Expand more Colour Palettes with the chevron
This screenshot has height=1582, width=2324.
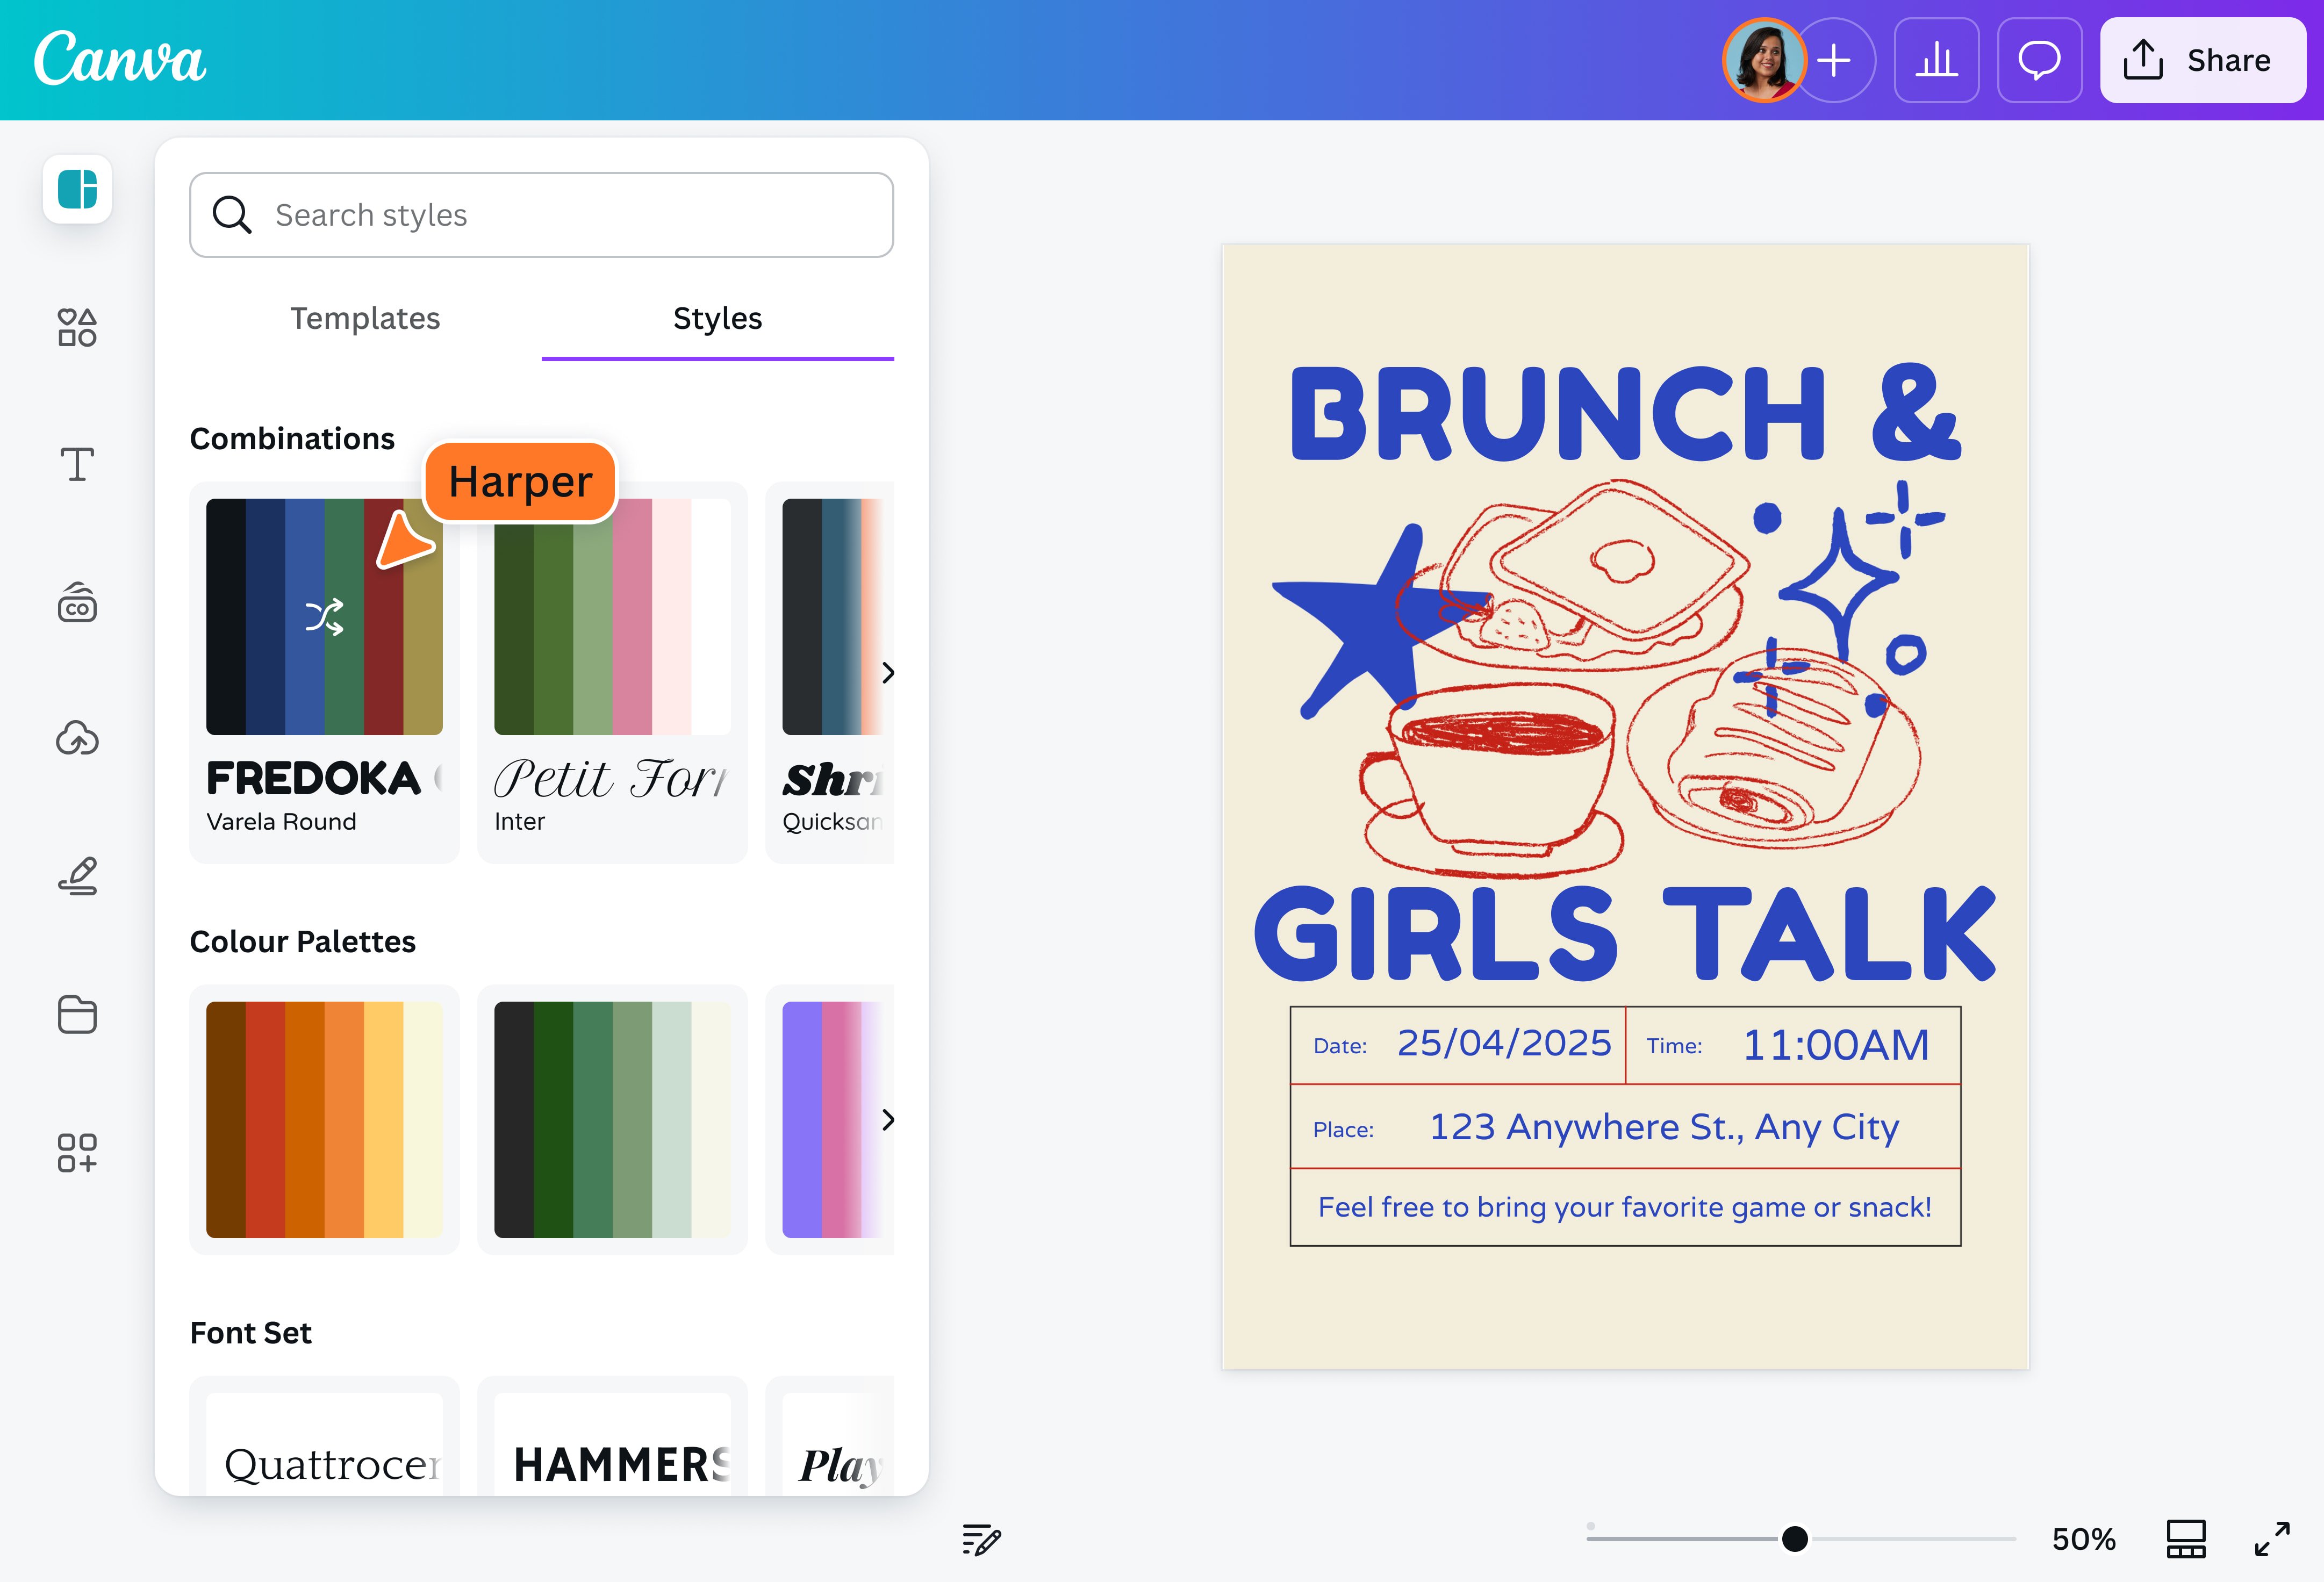coord(888,1121)
